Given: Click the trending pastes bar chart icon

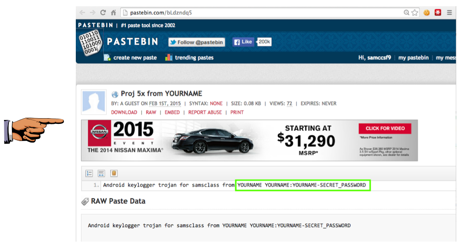Looking at the screenshot, I should 168,58.
